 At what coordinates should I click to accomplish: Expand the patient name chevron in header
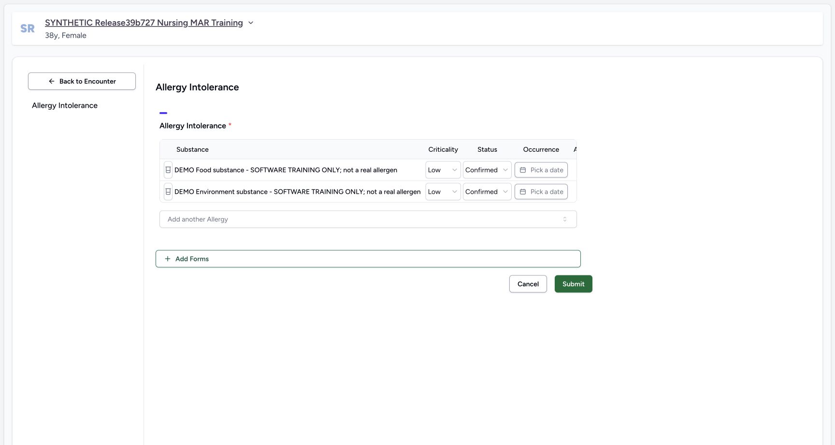(251, 23)
